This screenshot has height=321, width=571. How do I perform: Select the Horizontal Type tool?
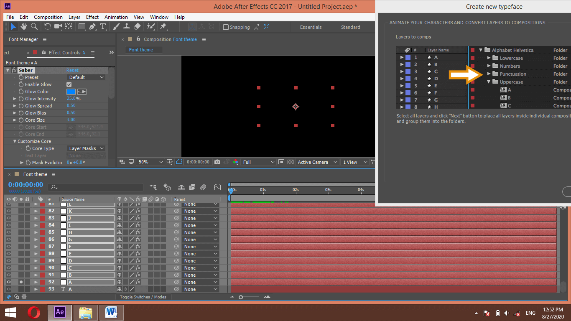[x=103, y=27]
